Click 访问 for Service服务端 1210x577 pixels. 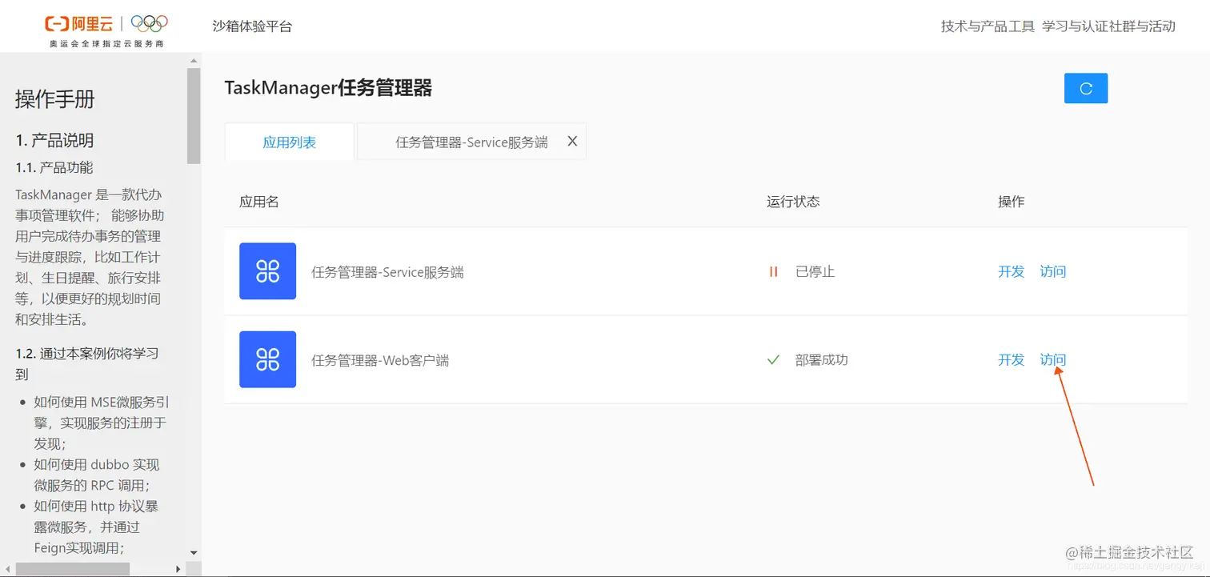click(x=1052, y=271)
